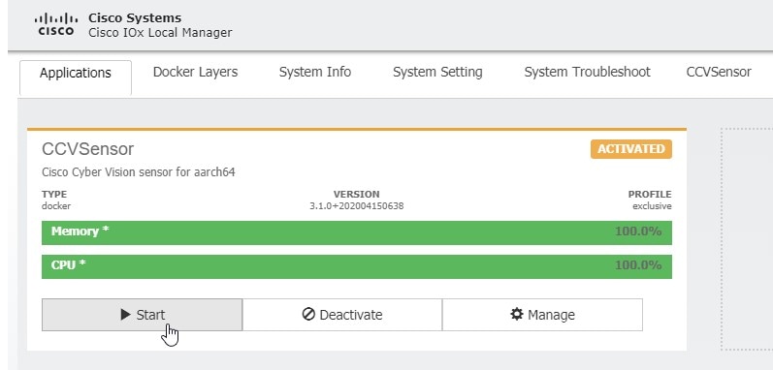Image resolution: width=773 pixels, height=370 pixels.
Task: Click the VERSION label
Action: tap(356, 195)
